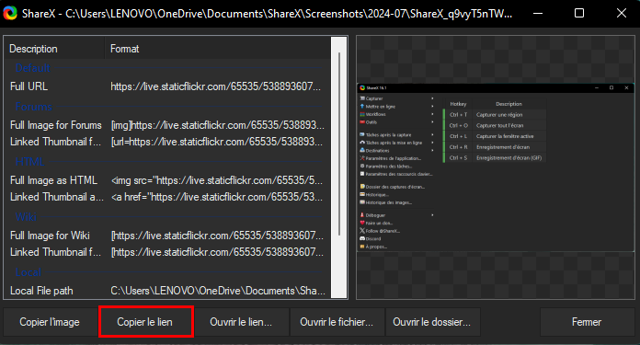This screenshot has height=345, width=640.
Task: Click the Description column header
Action: (54, 49)
